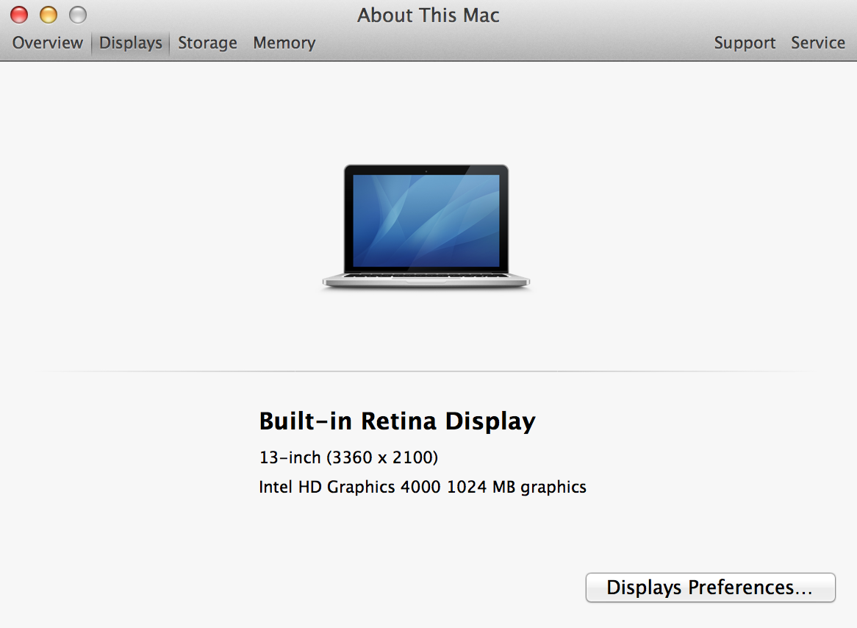
Task: Select the 13-inch (3360 x 2100) text
Action: click(x=348, y=457)
